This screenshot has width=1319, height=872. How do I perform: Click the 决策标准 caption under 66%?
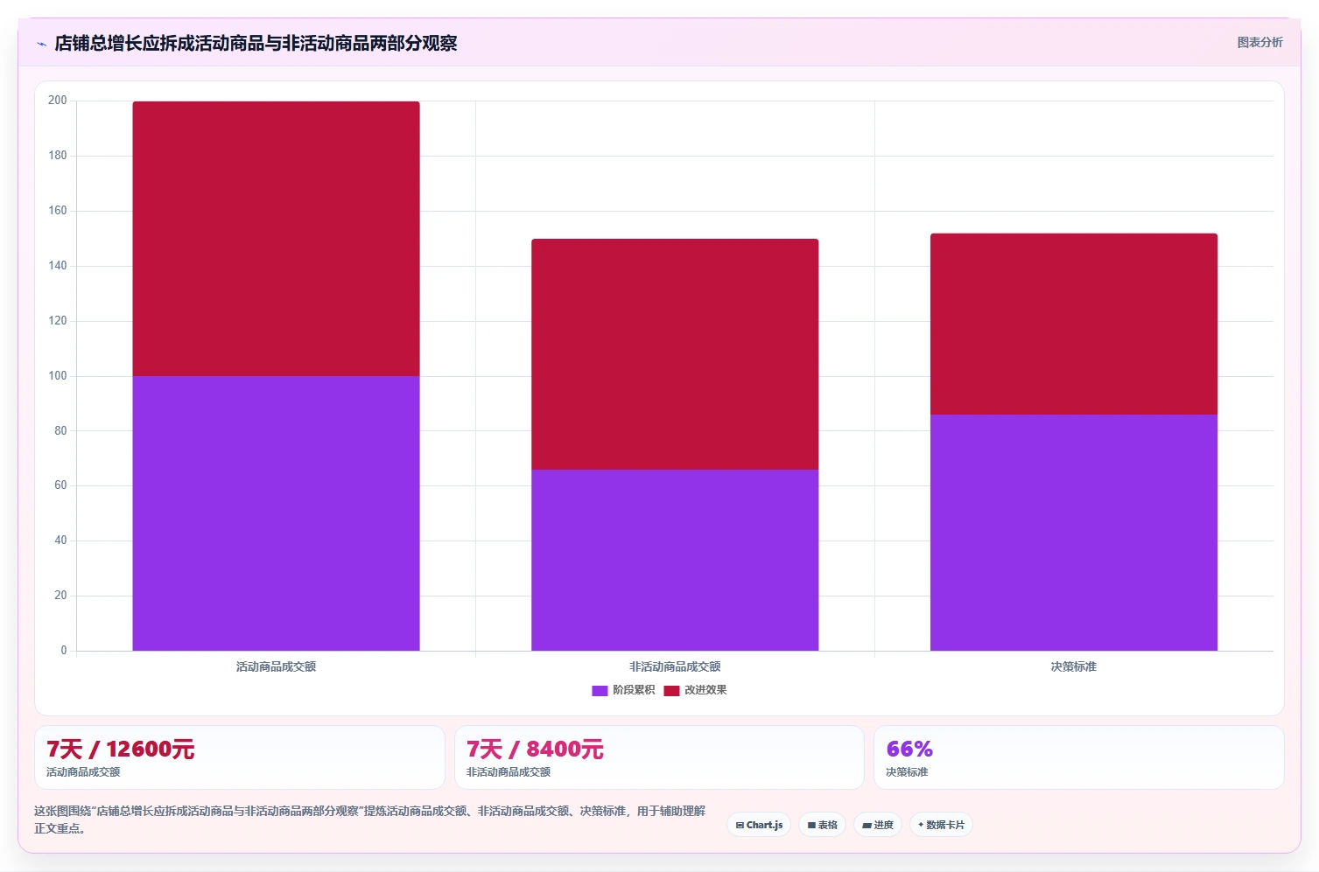pyautogui.click(x=907, y=772)
